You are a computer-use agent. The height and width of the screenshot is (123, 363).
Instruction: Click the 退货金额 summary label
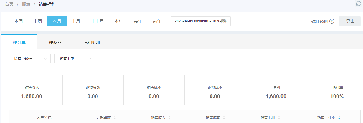click(x=93, y=87)
